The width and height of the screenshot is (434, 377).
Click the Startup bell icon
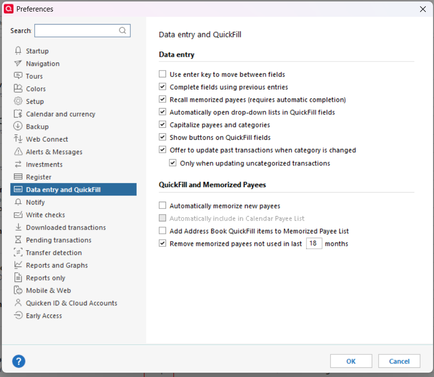[18, 50]
